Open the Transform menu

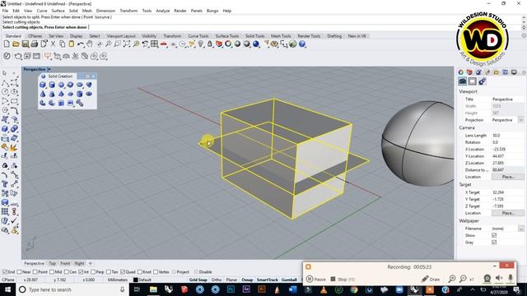(x=128, y=11)
